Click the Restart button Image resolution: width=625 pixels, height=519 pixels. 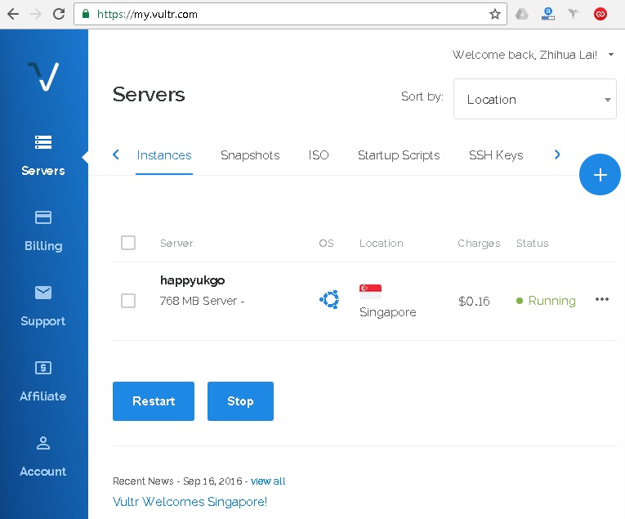point(154,401)
